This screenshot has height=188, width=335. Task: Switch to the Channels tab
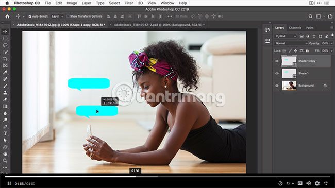tap(295, 28)
